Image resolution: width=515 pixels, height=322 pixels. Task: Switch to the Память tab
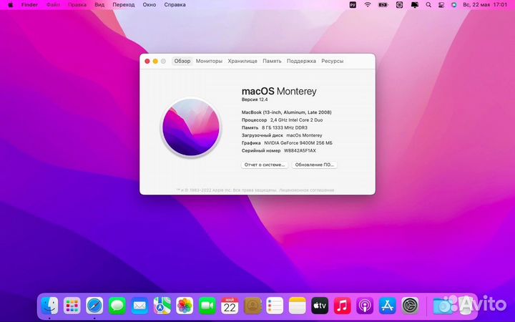click(x=272, y=61)
